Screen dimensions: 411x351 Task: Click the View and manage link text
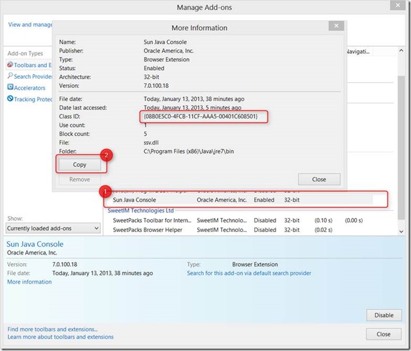30,25
